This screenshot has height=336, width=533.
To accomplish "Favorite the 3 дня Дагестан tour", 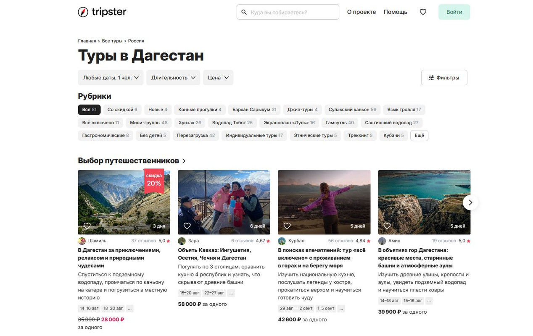I will point(87,226).
